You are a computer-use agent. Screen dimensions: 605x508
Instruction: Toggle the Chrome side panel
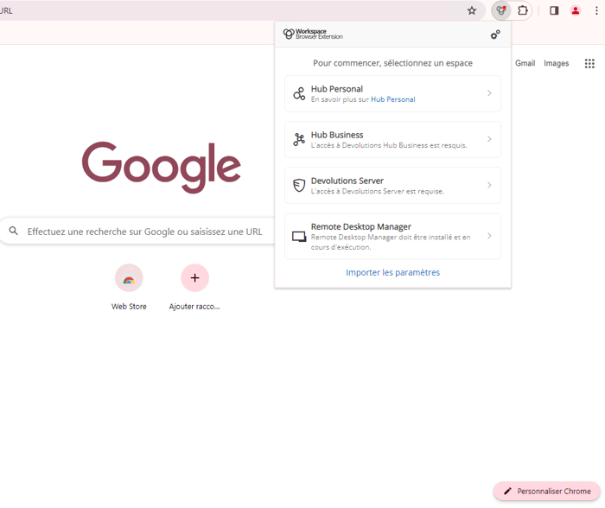tap(554, 11)
